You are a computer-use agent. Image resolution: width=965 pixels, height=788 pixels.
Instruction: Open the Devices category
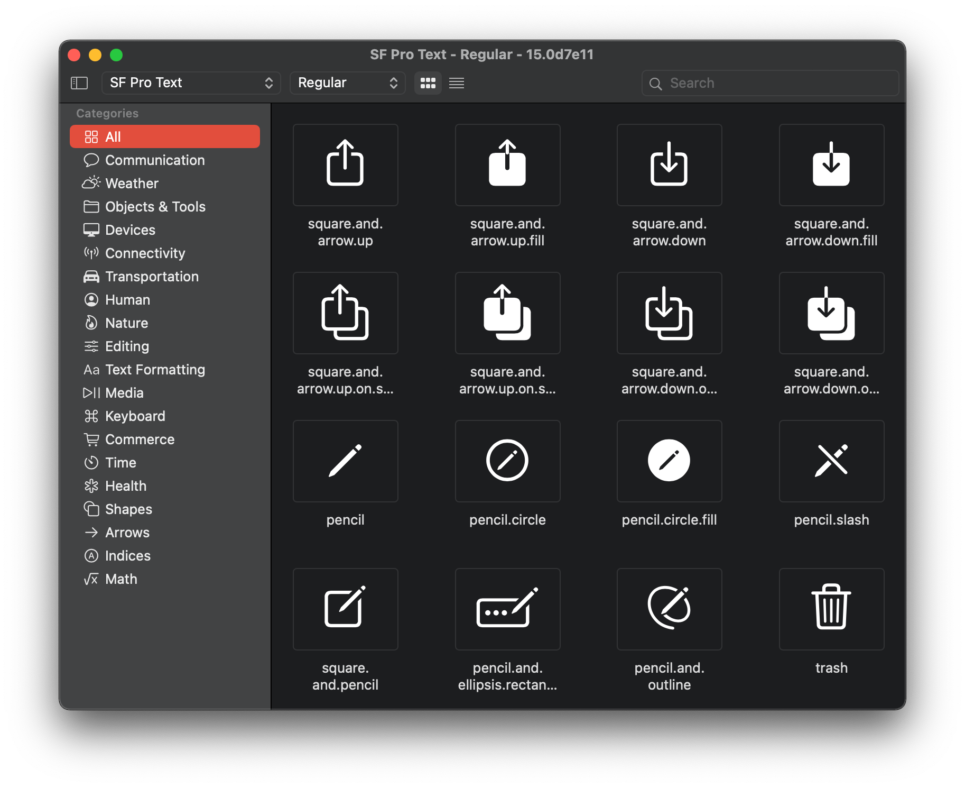pyautogui.click(x=165, y=230)
